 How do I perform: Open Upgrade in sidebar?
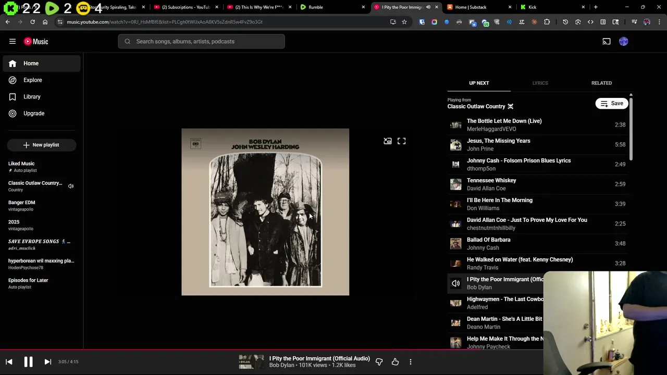(x=42, y=114)
